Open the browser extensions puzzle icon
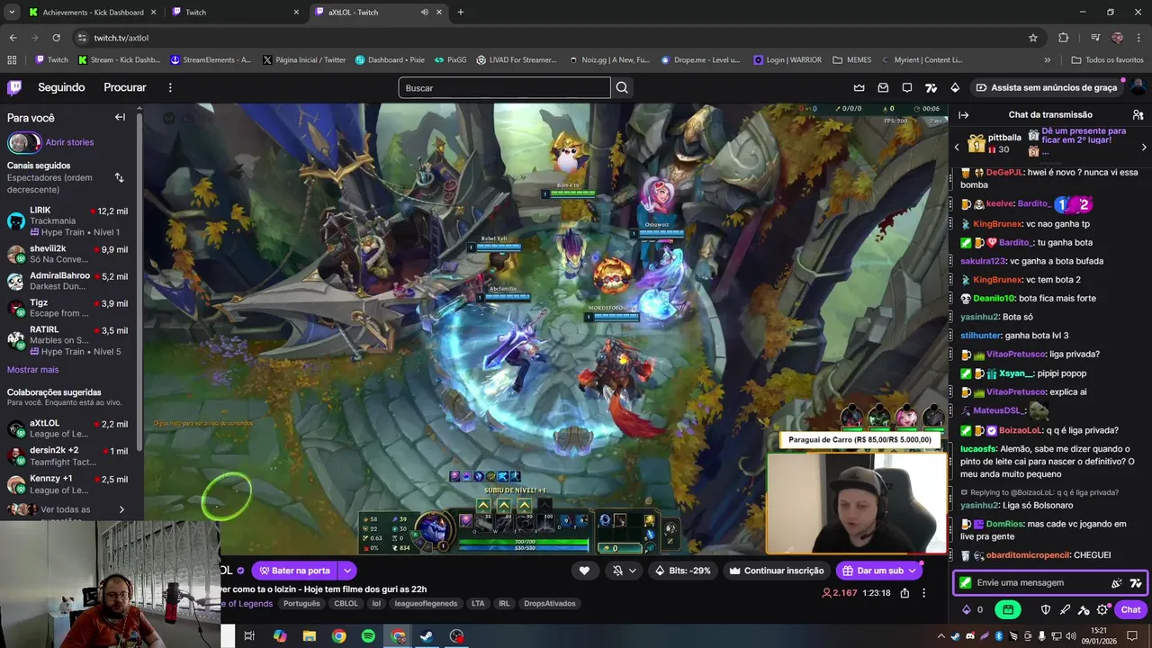1152x648 pixels. [1064, 38]
